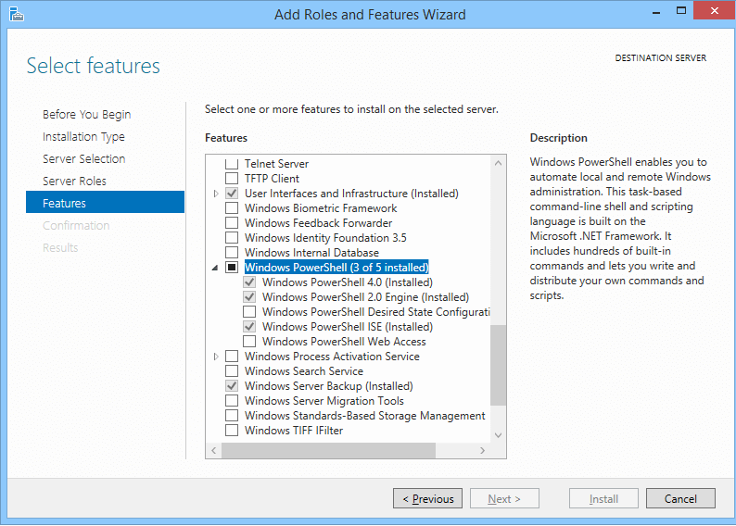This screenshot has width=736, height=526.
Task: Click the vertical scrollbar thumb in features list
Action: tap(498, 365)
